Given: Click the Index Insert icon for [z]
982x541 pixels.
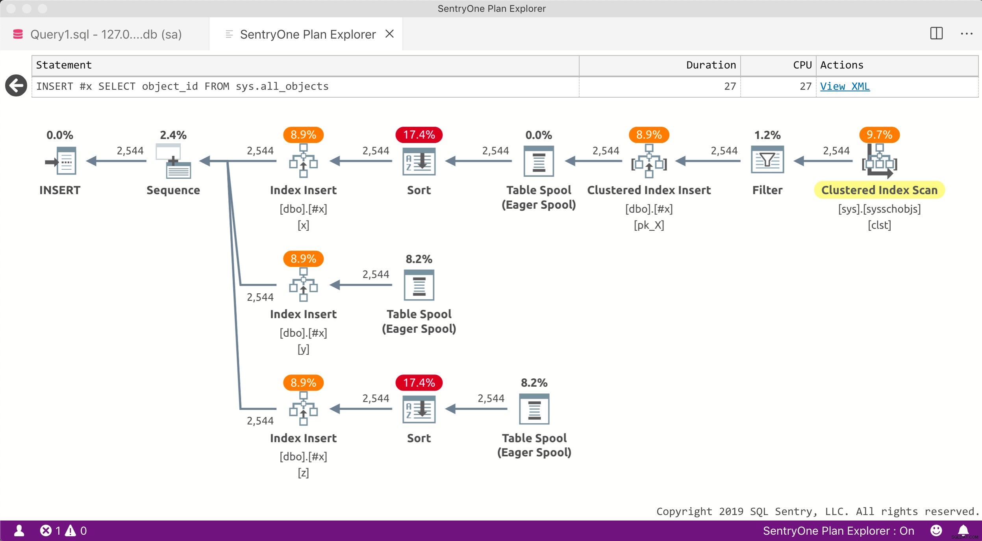Looking at the screenshot, I should pos(303,409).
